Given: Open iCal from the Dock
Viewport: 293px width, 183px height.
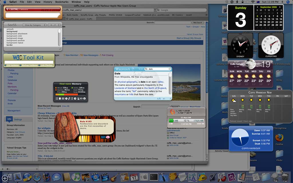Looking at the screenshot, I should (134, 177).
